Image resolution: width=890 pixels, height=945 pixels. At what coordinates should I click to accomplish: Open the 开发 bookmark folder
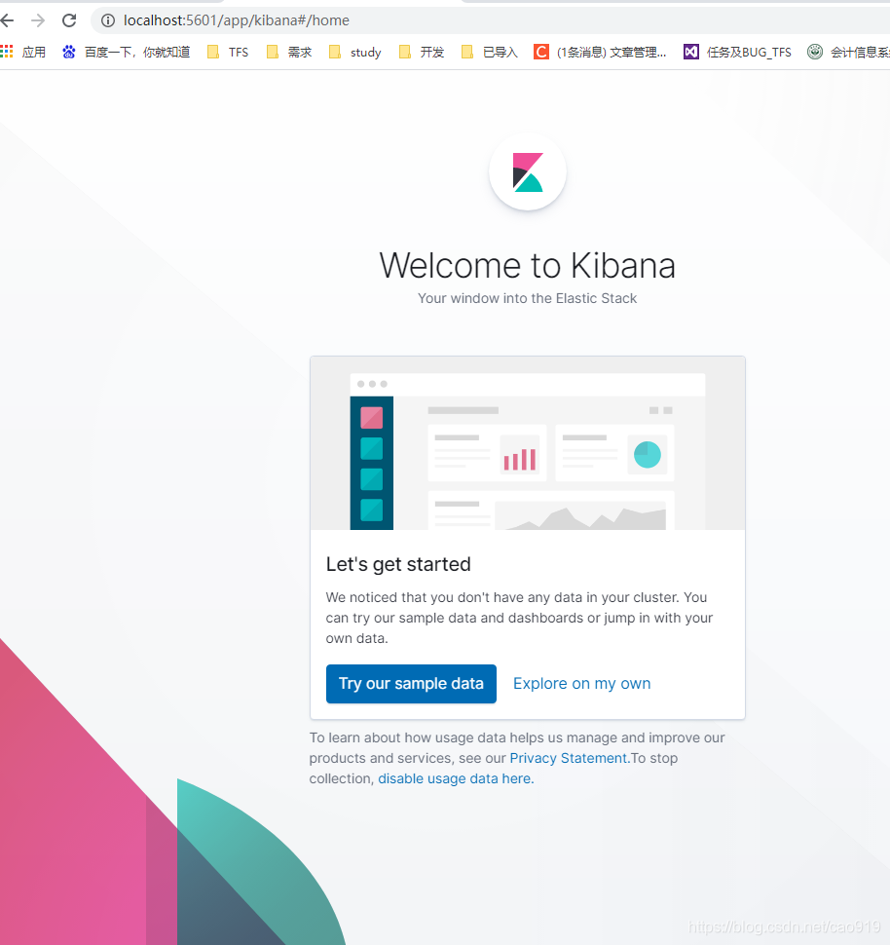(422, 52)
